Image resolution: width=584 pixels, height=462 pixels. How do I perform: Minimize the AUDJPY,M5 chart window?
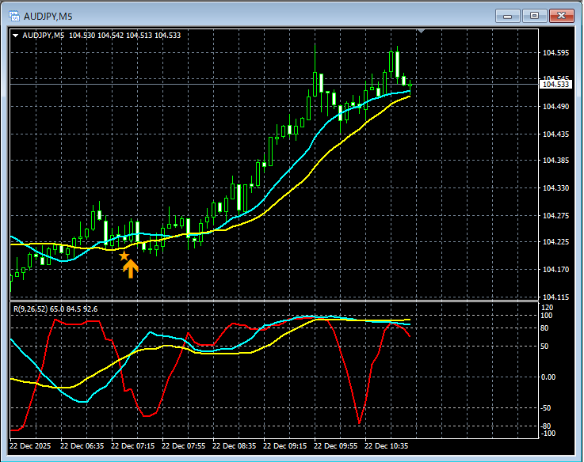tap(507, 15)
